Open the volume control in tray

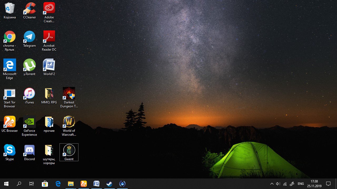point(278,184)
